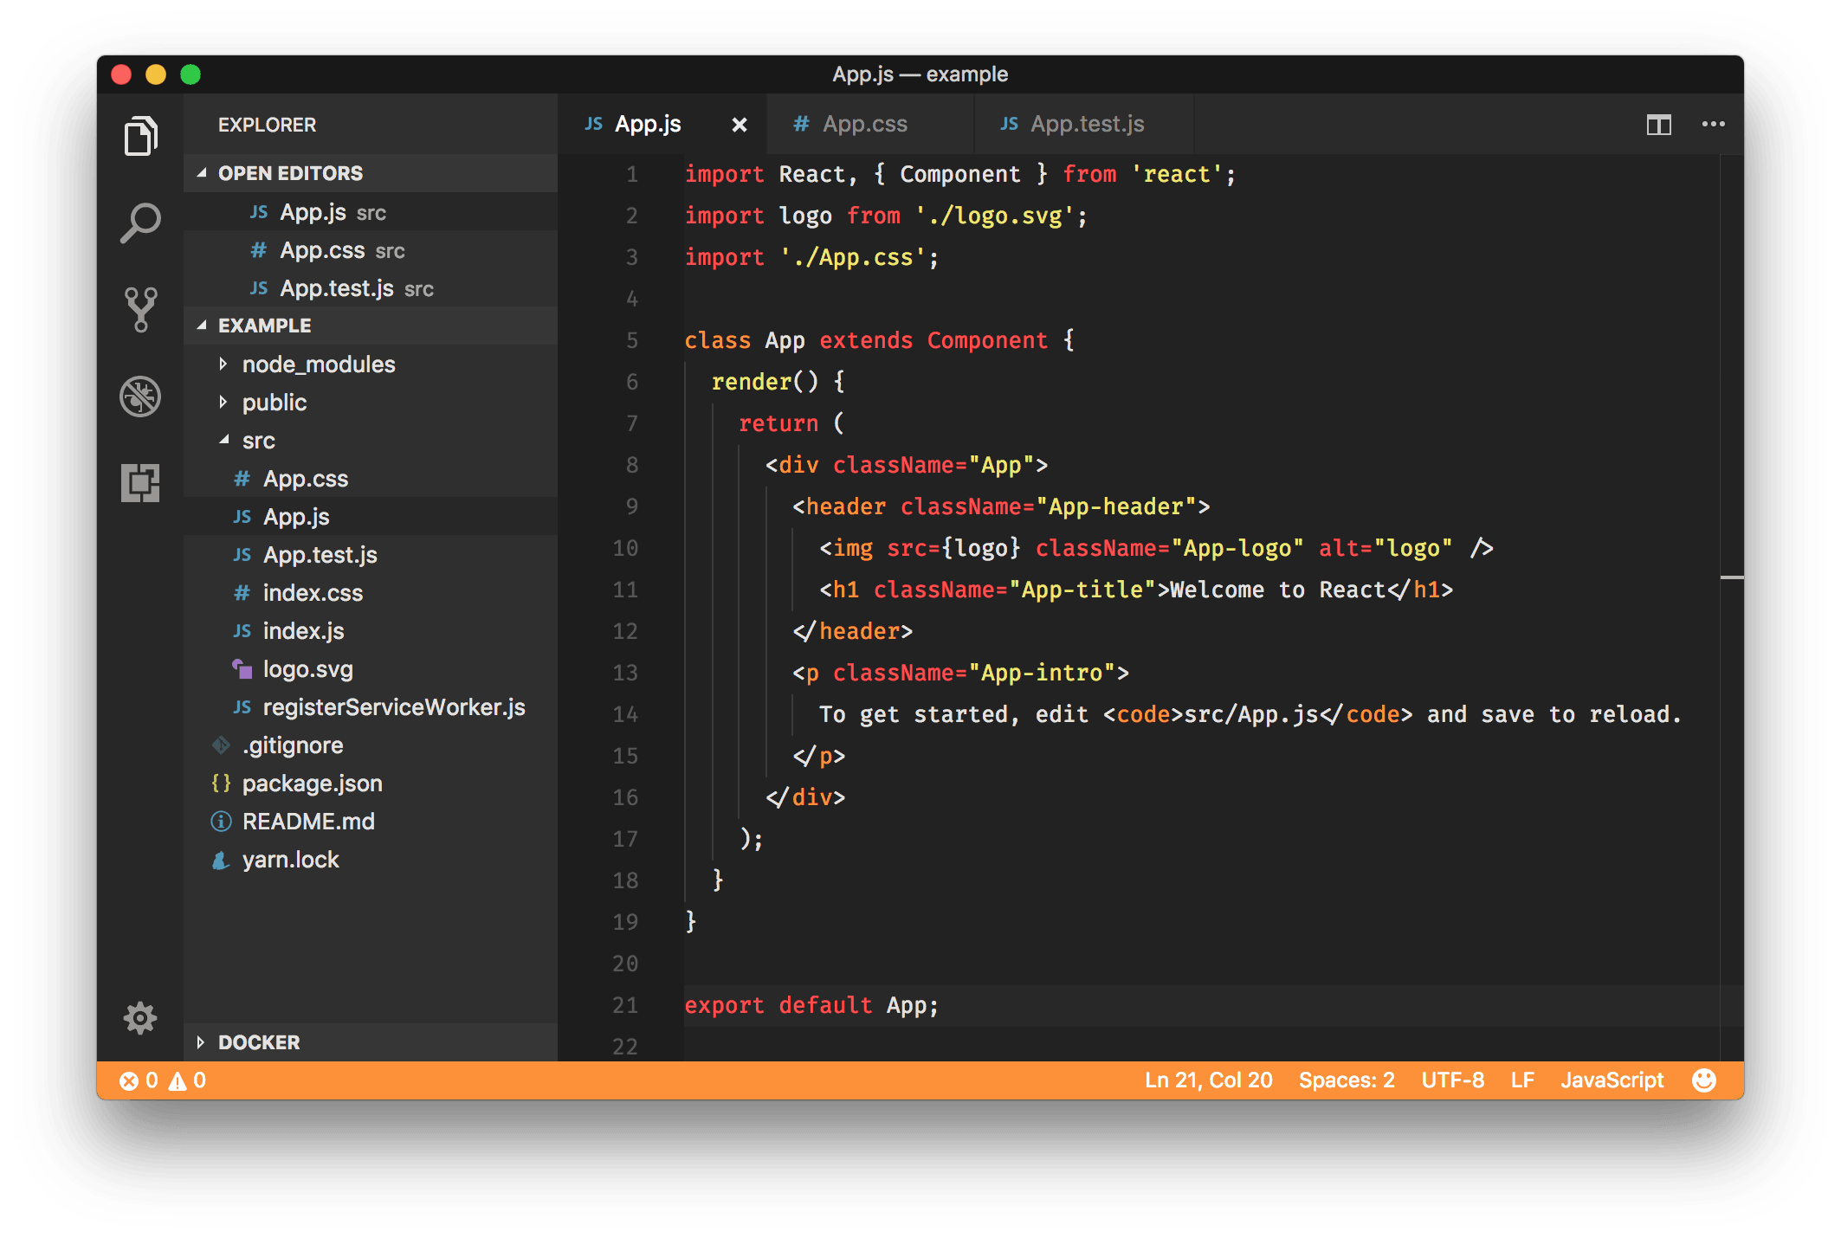Switch to the App.css tab
This screenshot has height=1238, width=1841.
(864, 125)
